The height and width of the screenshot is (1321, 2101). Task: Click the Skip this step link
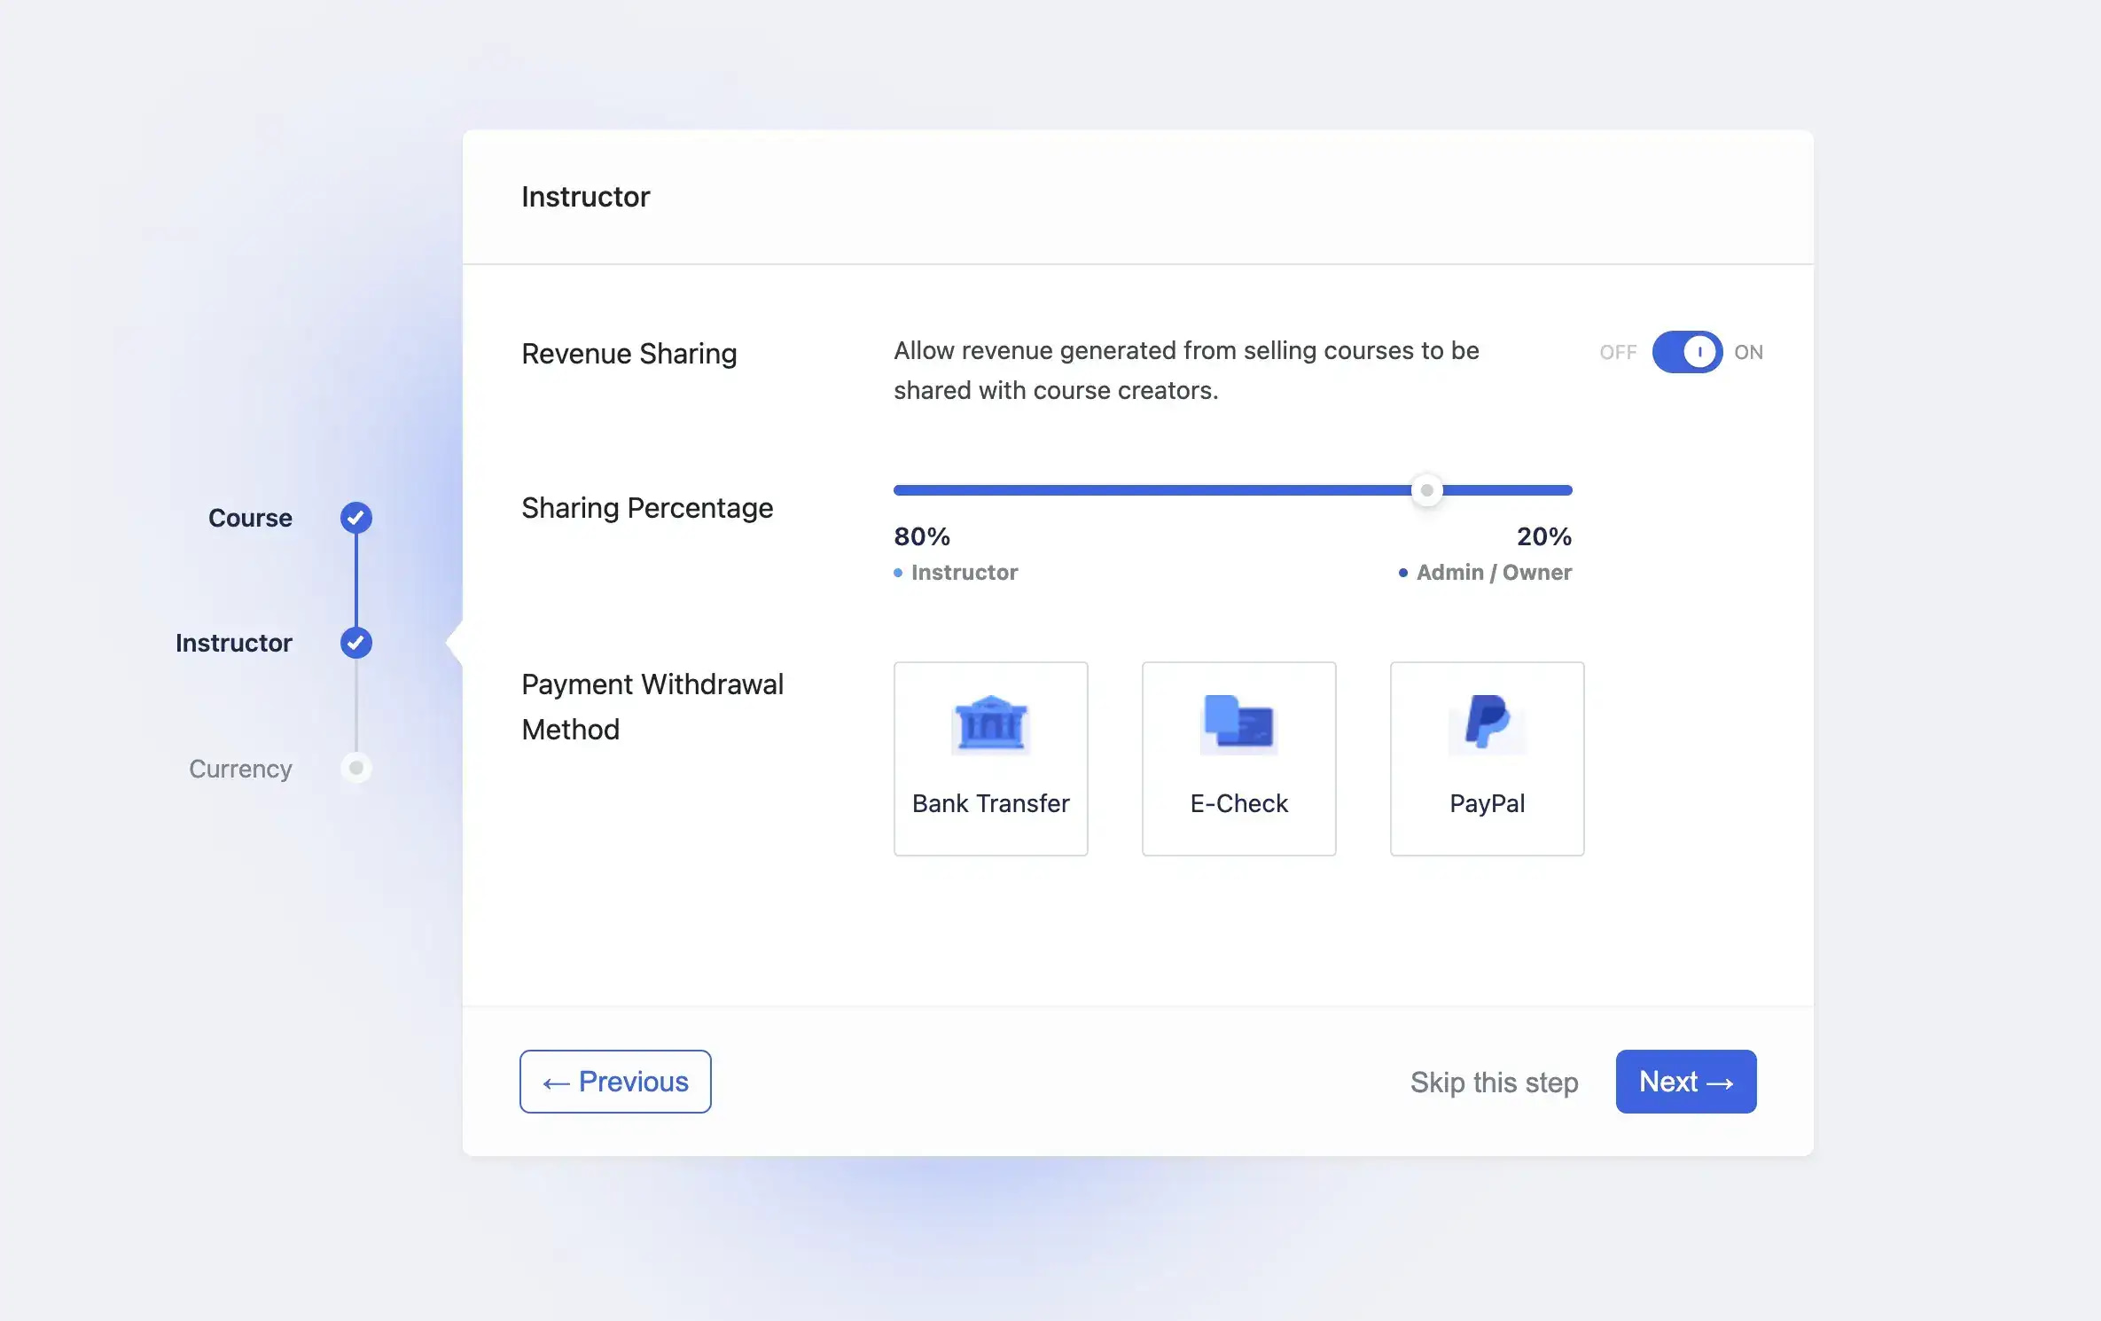point(1494,1083)
